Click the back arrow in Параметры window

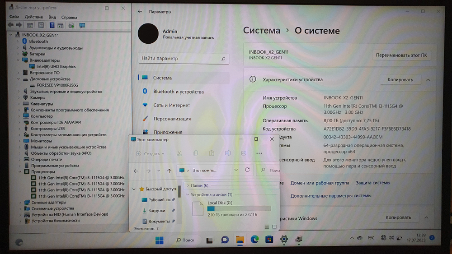click(140, 12)
